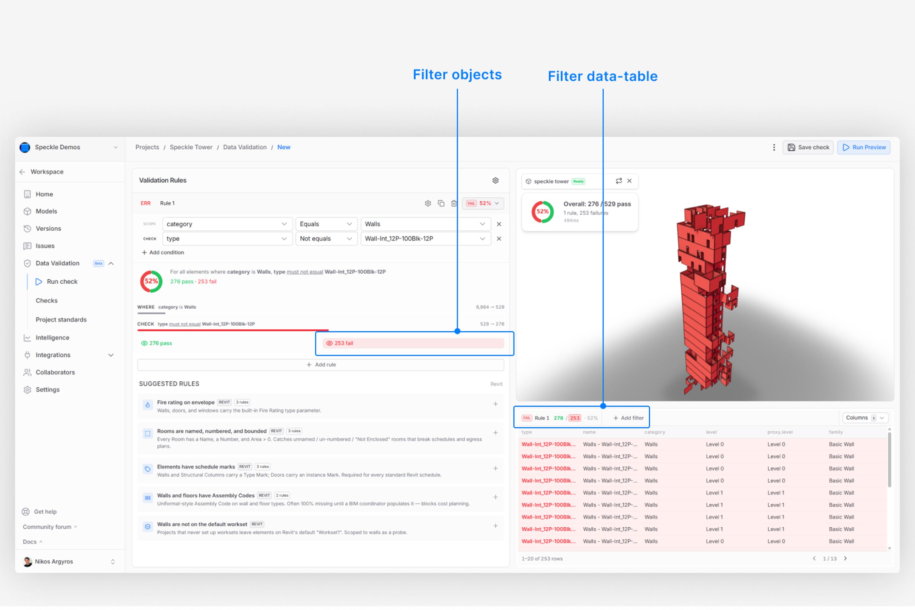Remove the scope condition row with X
This screenshot has height=610, width=915.
click(x=499, y=224)
